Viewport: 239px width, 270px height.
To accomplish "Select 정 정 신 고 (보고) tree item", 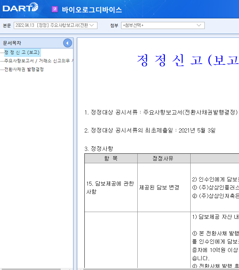I will click(x=22, y=52).
